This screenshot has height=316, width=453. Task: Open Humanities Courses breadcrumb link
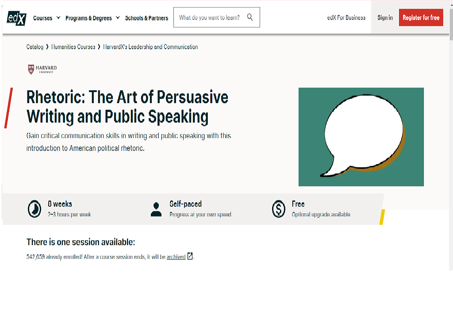[x=73, y=47]
